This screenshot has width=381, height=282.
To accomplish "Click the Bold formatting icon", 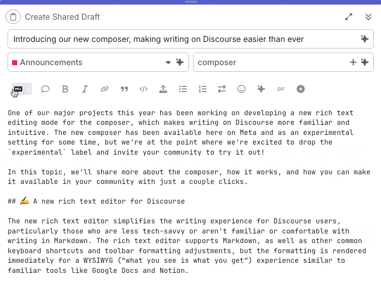I will coord(65,89).
